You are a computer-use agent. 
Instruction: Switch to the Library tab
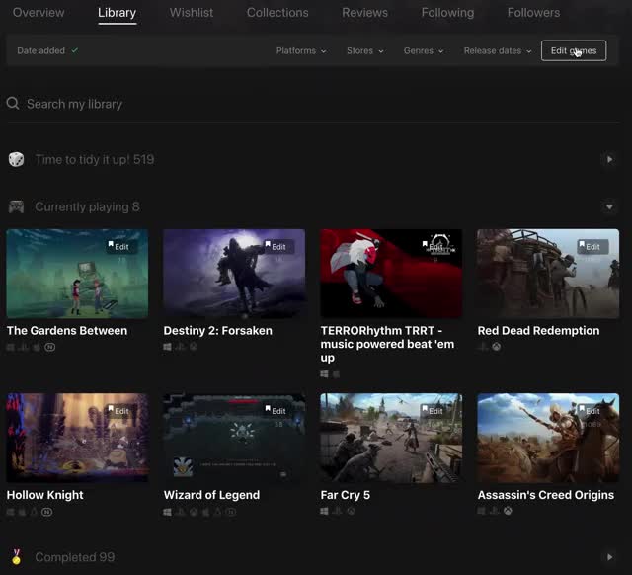(x=117, y=13)
